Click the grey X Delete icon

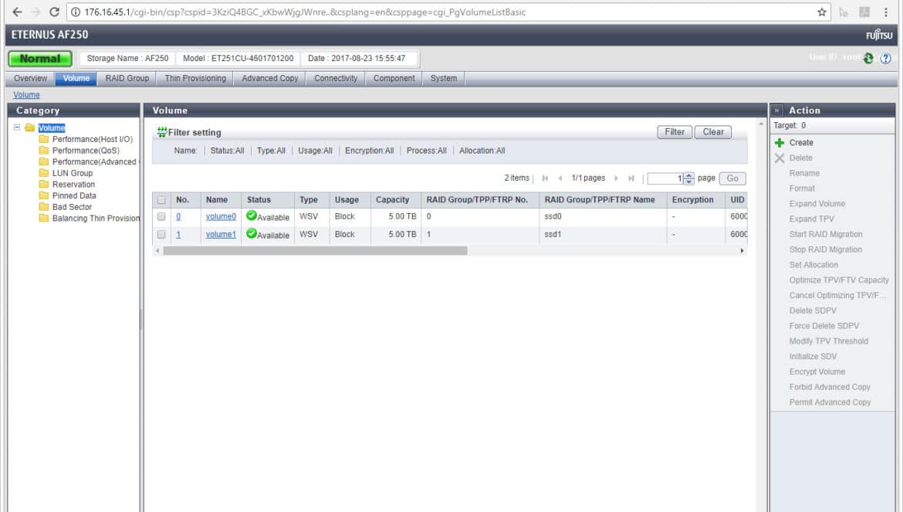pos(780,158)
